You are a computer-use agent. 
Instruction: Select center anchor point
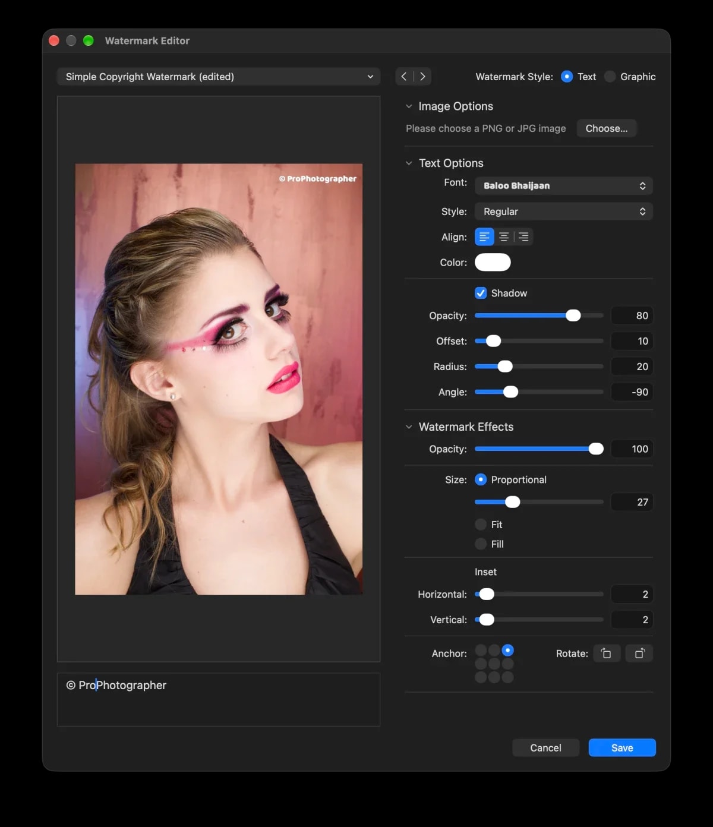click(x=494, y=664)
